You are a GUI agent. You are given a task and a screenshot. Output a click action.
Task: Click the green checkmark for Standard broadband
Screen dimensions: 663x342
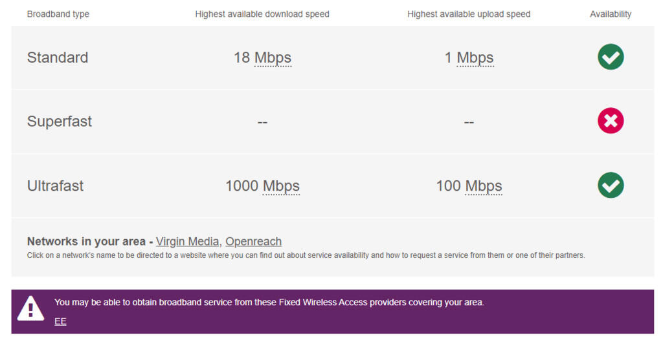[x=611, y=57]
